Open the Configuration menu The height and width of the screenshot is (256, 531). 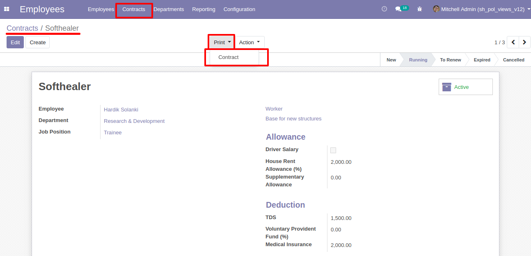(239, 9)
